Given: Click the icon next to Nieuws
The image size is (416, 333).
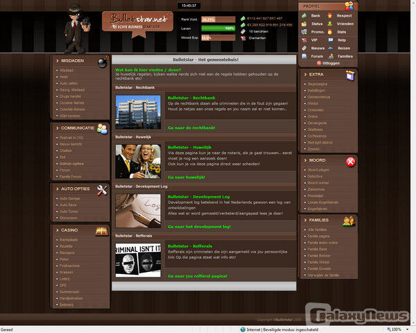Looking at the screenshot, I should [304, 49].
